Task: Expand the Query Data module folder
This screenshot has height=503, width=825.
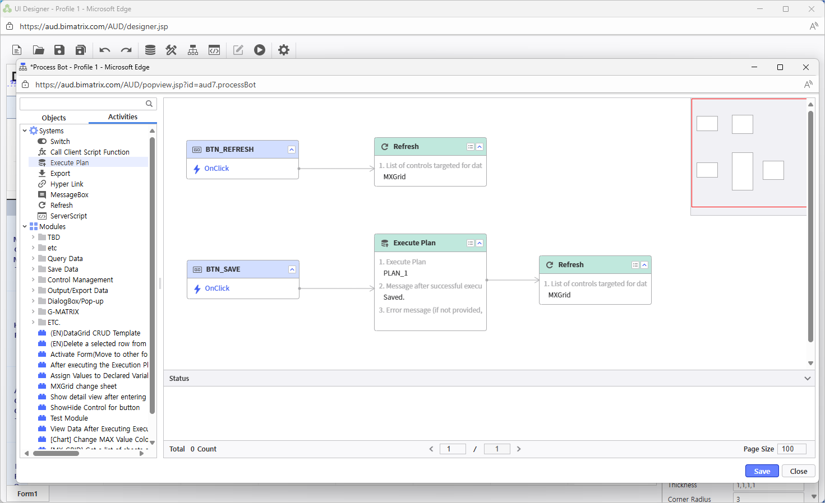Action: click(34, 258)
